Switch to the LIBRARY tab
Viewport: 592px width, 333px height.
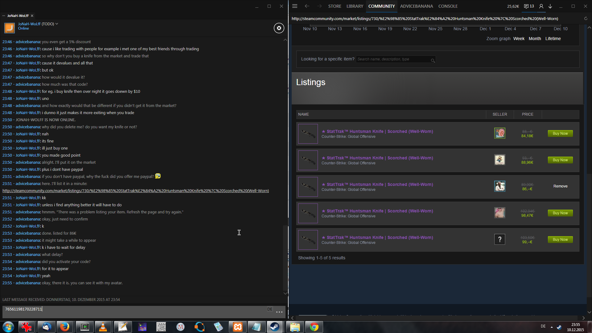355,6
